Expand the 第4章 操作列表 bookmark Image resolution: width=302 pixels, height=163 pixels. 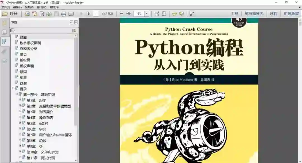[x=20, y=117]
